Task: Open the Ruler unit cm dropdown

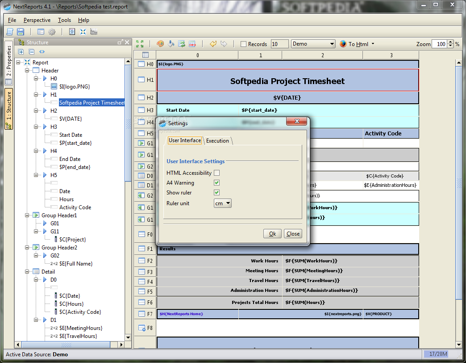Action: pos(223,203)
